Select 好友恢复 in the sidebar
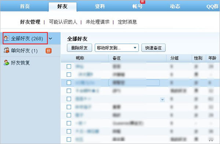The width and height of the screenshot is (220, 144). coord(21,63)
